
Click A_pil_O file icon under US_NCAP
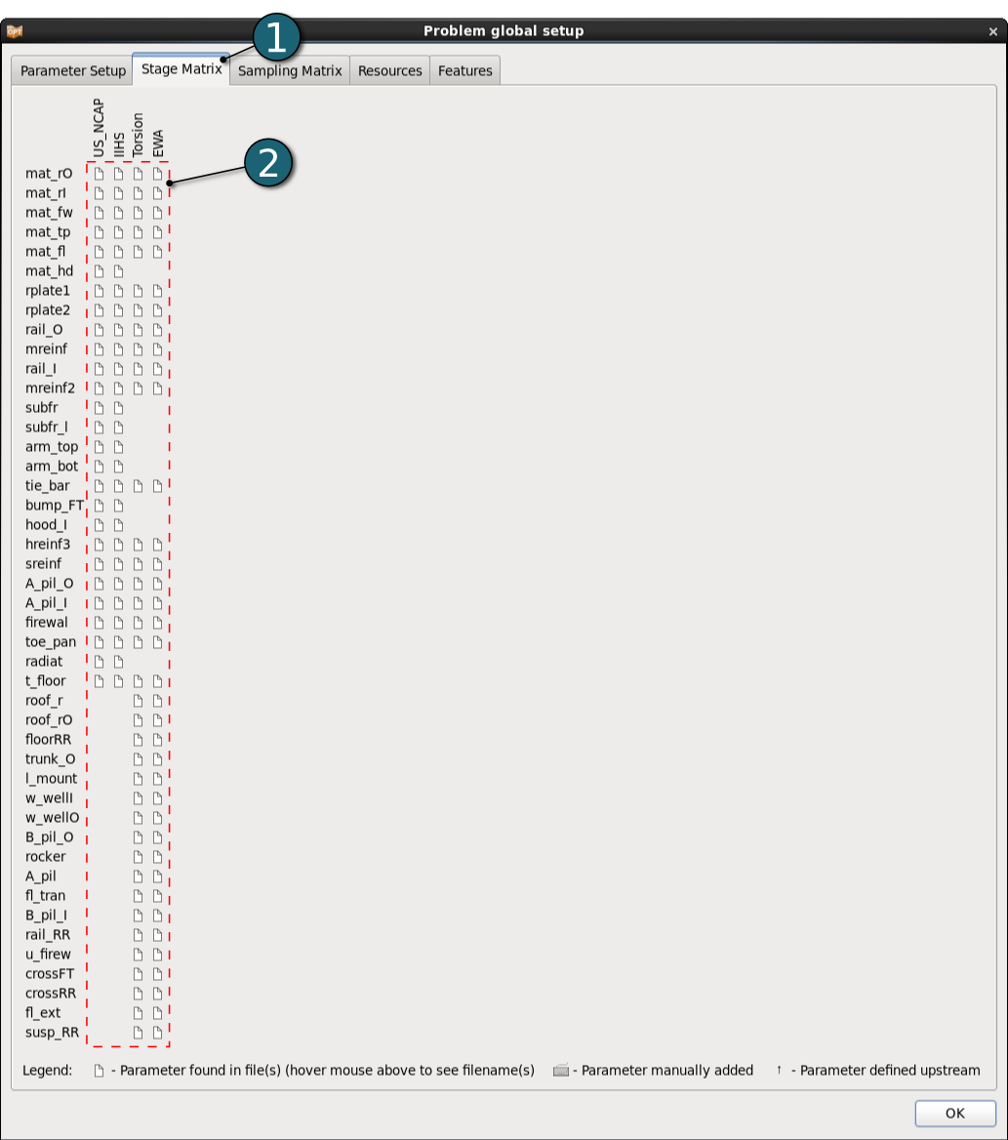point(99,584)
